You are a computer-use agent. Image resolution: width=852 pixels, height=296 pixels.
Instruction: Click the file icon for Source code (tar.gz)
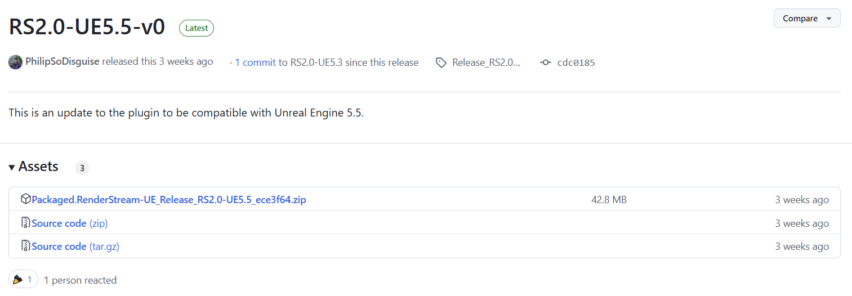(x=25, y=246)
